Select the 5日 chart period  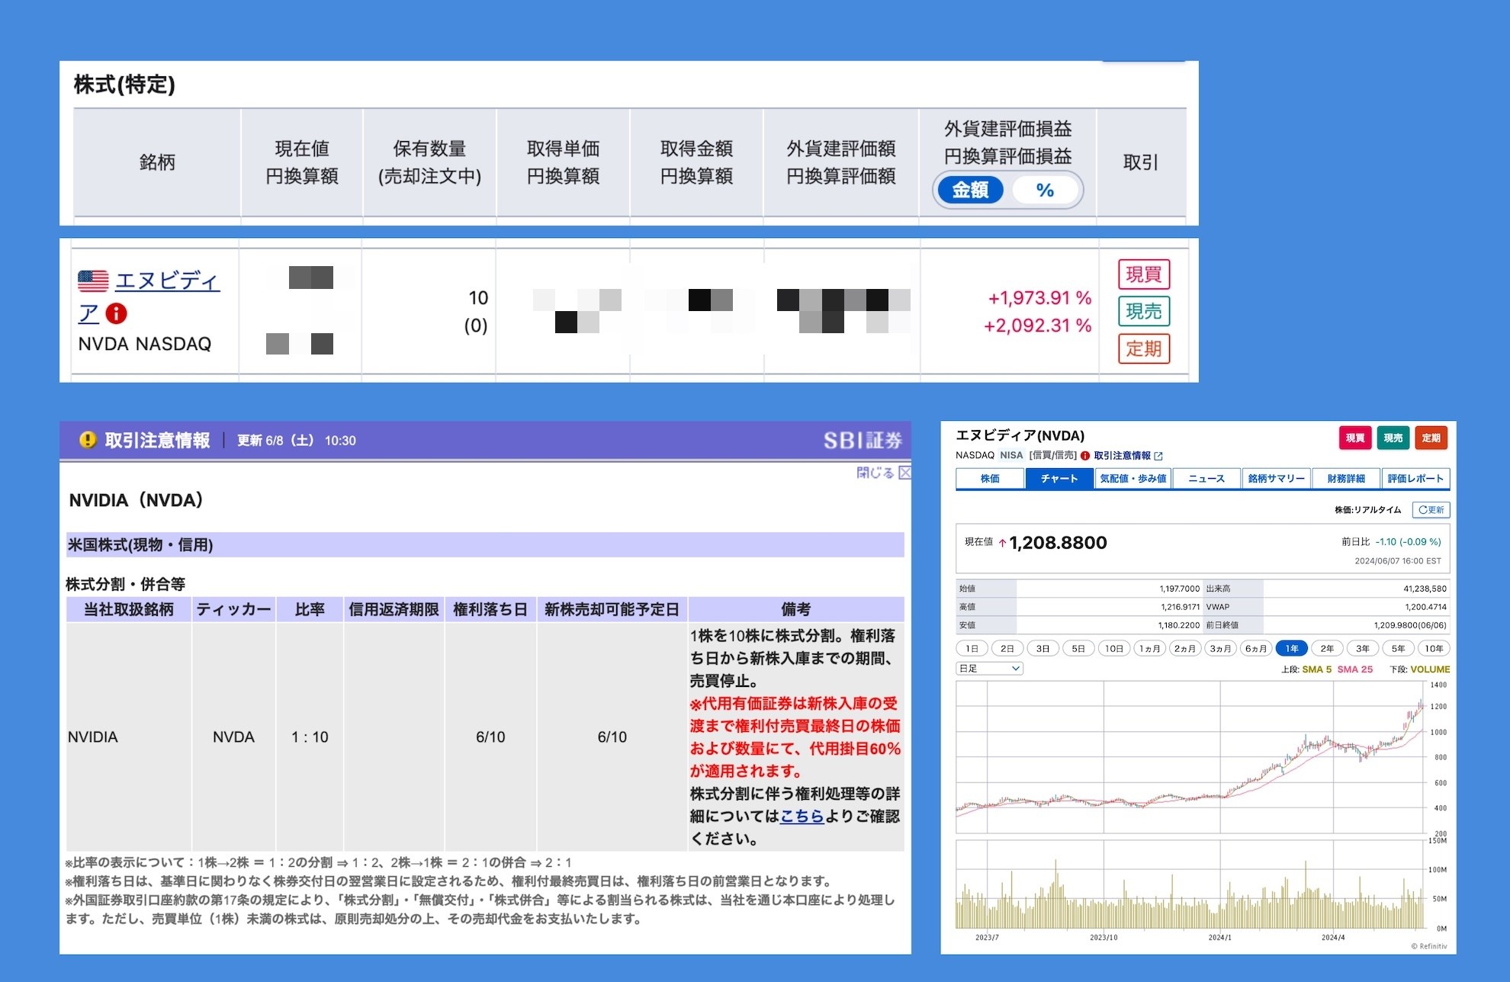pos(1078,648)
